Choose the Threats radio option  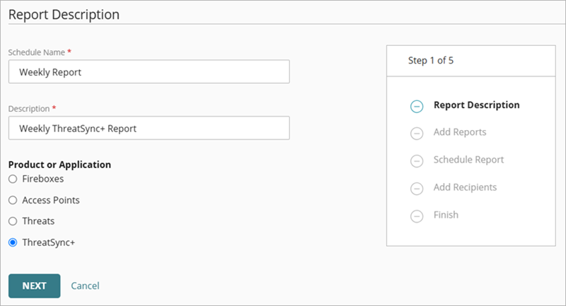(13, 221)
